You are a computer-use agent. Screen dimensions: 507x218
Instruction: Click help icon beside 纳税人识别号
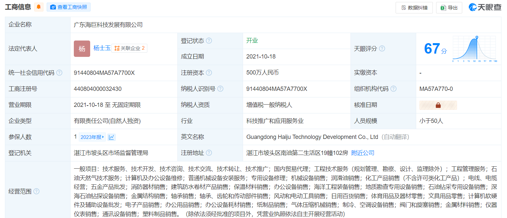point(221,89)
